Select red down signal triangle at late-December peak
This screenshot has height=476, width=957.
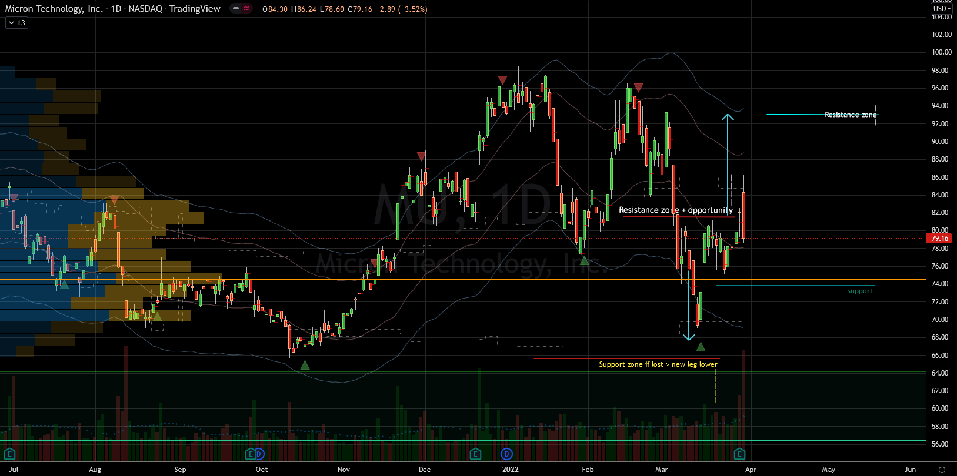pyautogui.click(x=502, y=80)
